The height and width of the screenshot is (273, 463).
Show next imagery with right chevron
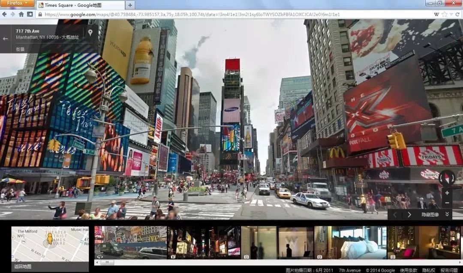click(x=409, y=215)
